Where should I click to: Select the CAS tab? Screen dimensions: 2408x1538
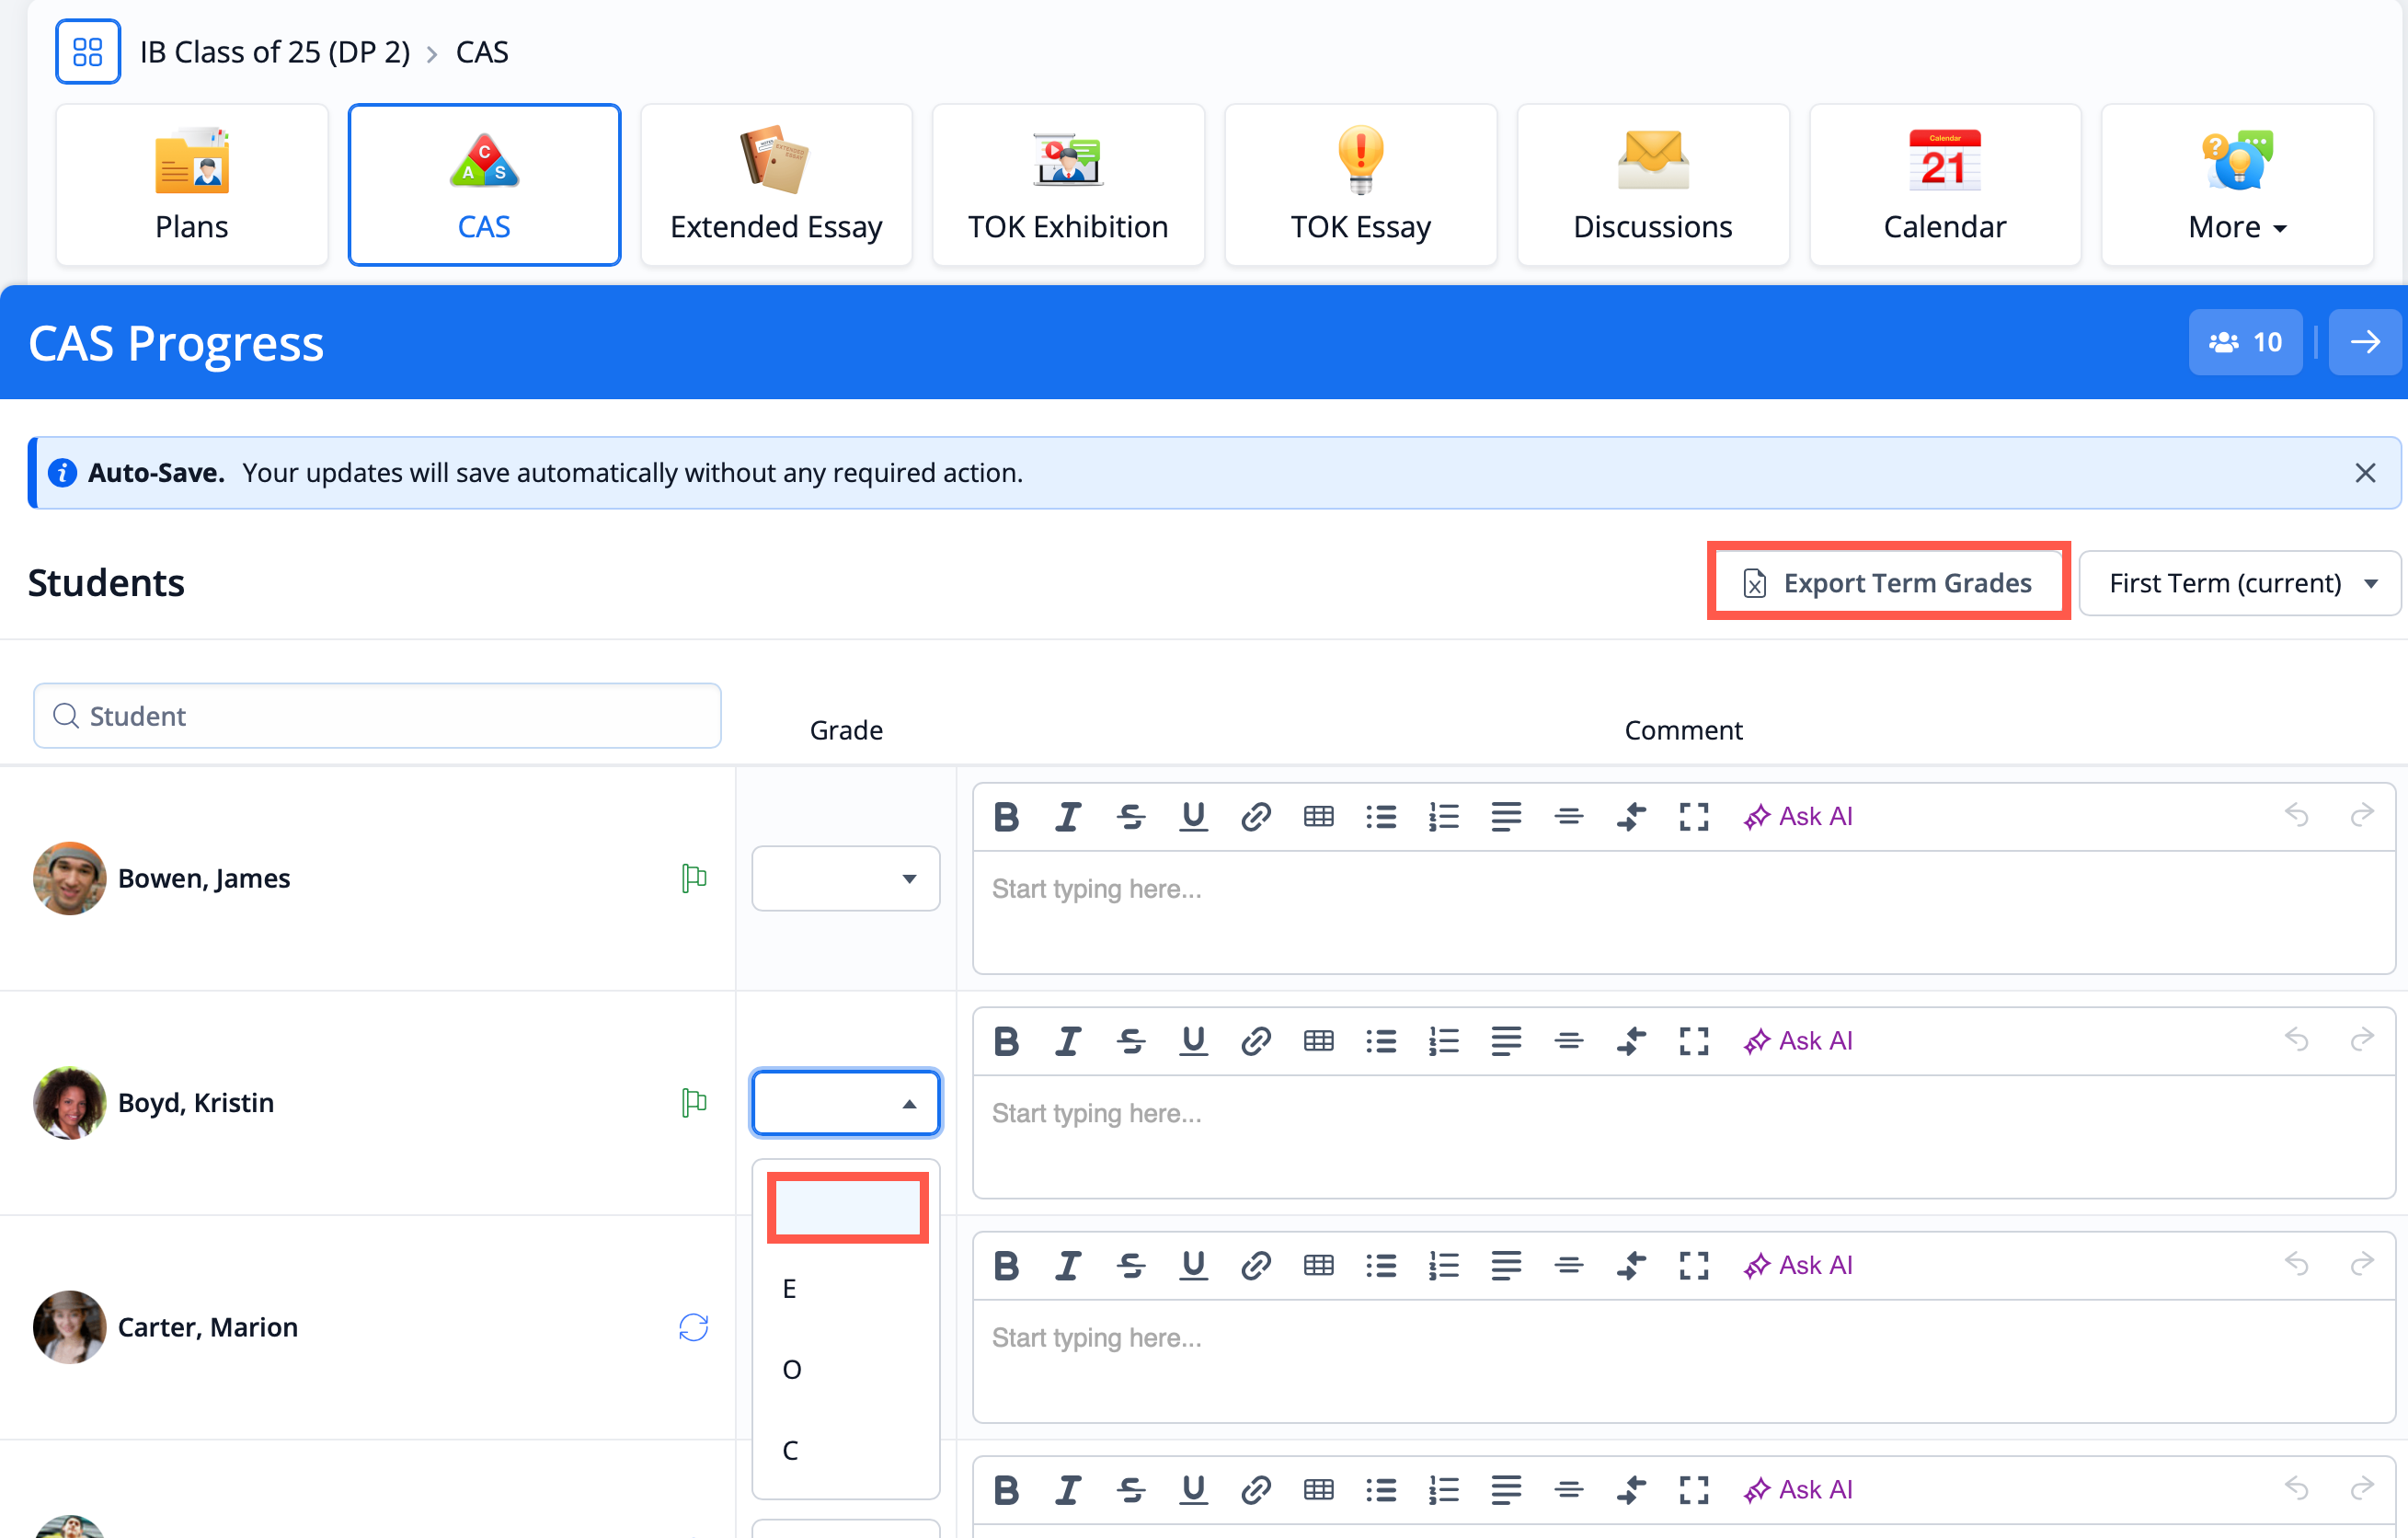484,185
